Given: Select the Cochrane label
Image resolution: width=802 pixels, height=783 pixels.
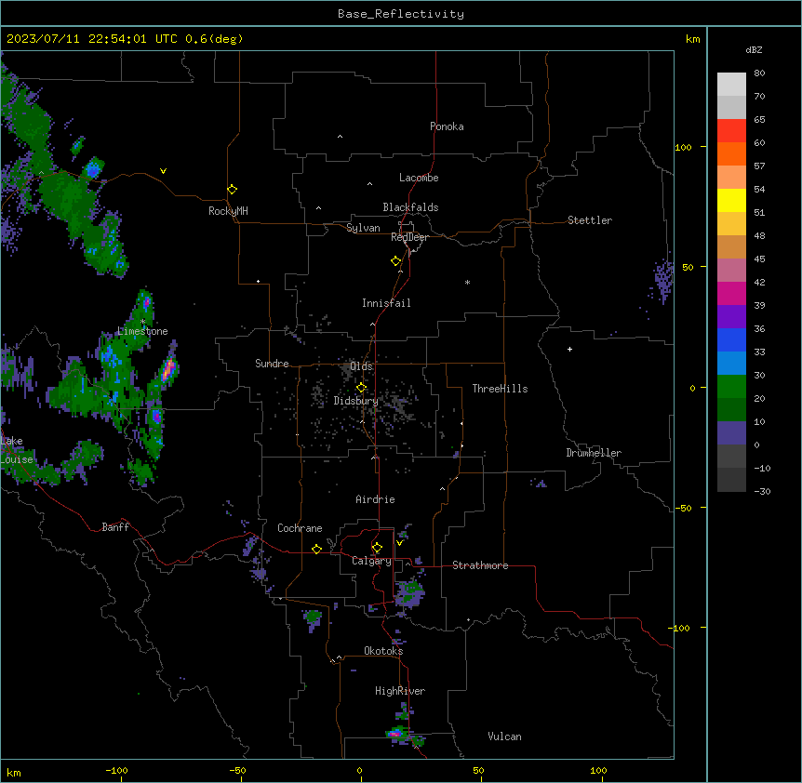Looking at the screenshot, I should (x=300, y=528).
